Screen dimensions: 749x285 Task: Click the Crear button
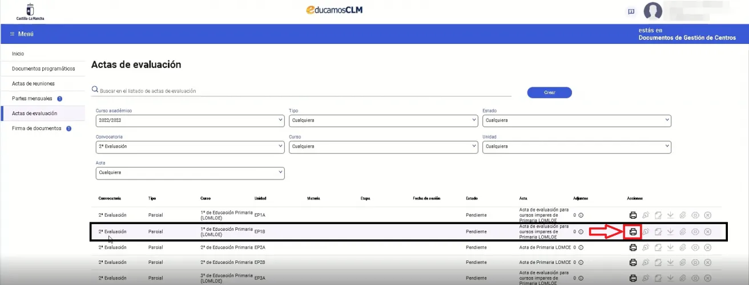click(549, 92)
